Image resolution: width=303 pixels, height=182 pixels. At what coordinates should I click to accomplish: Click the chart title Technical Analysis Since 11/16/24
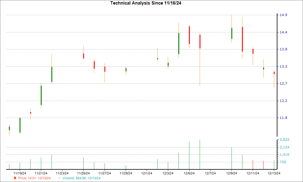148,3
